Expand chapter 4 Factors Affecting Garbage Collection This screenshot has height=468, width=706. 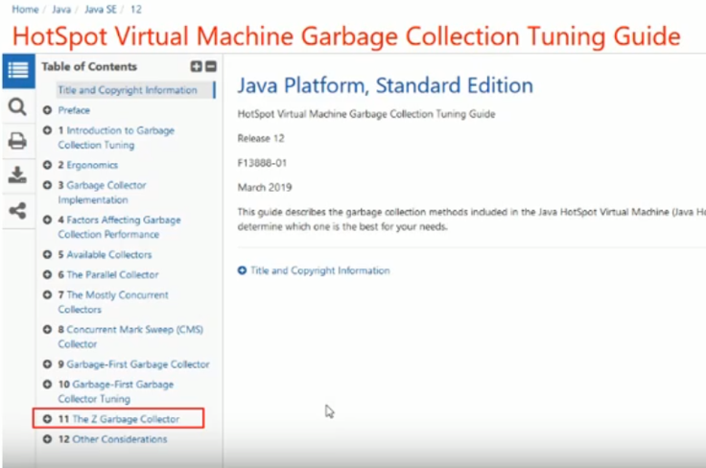[47, 220]
